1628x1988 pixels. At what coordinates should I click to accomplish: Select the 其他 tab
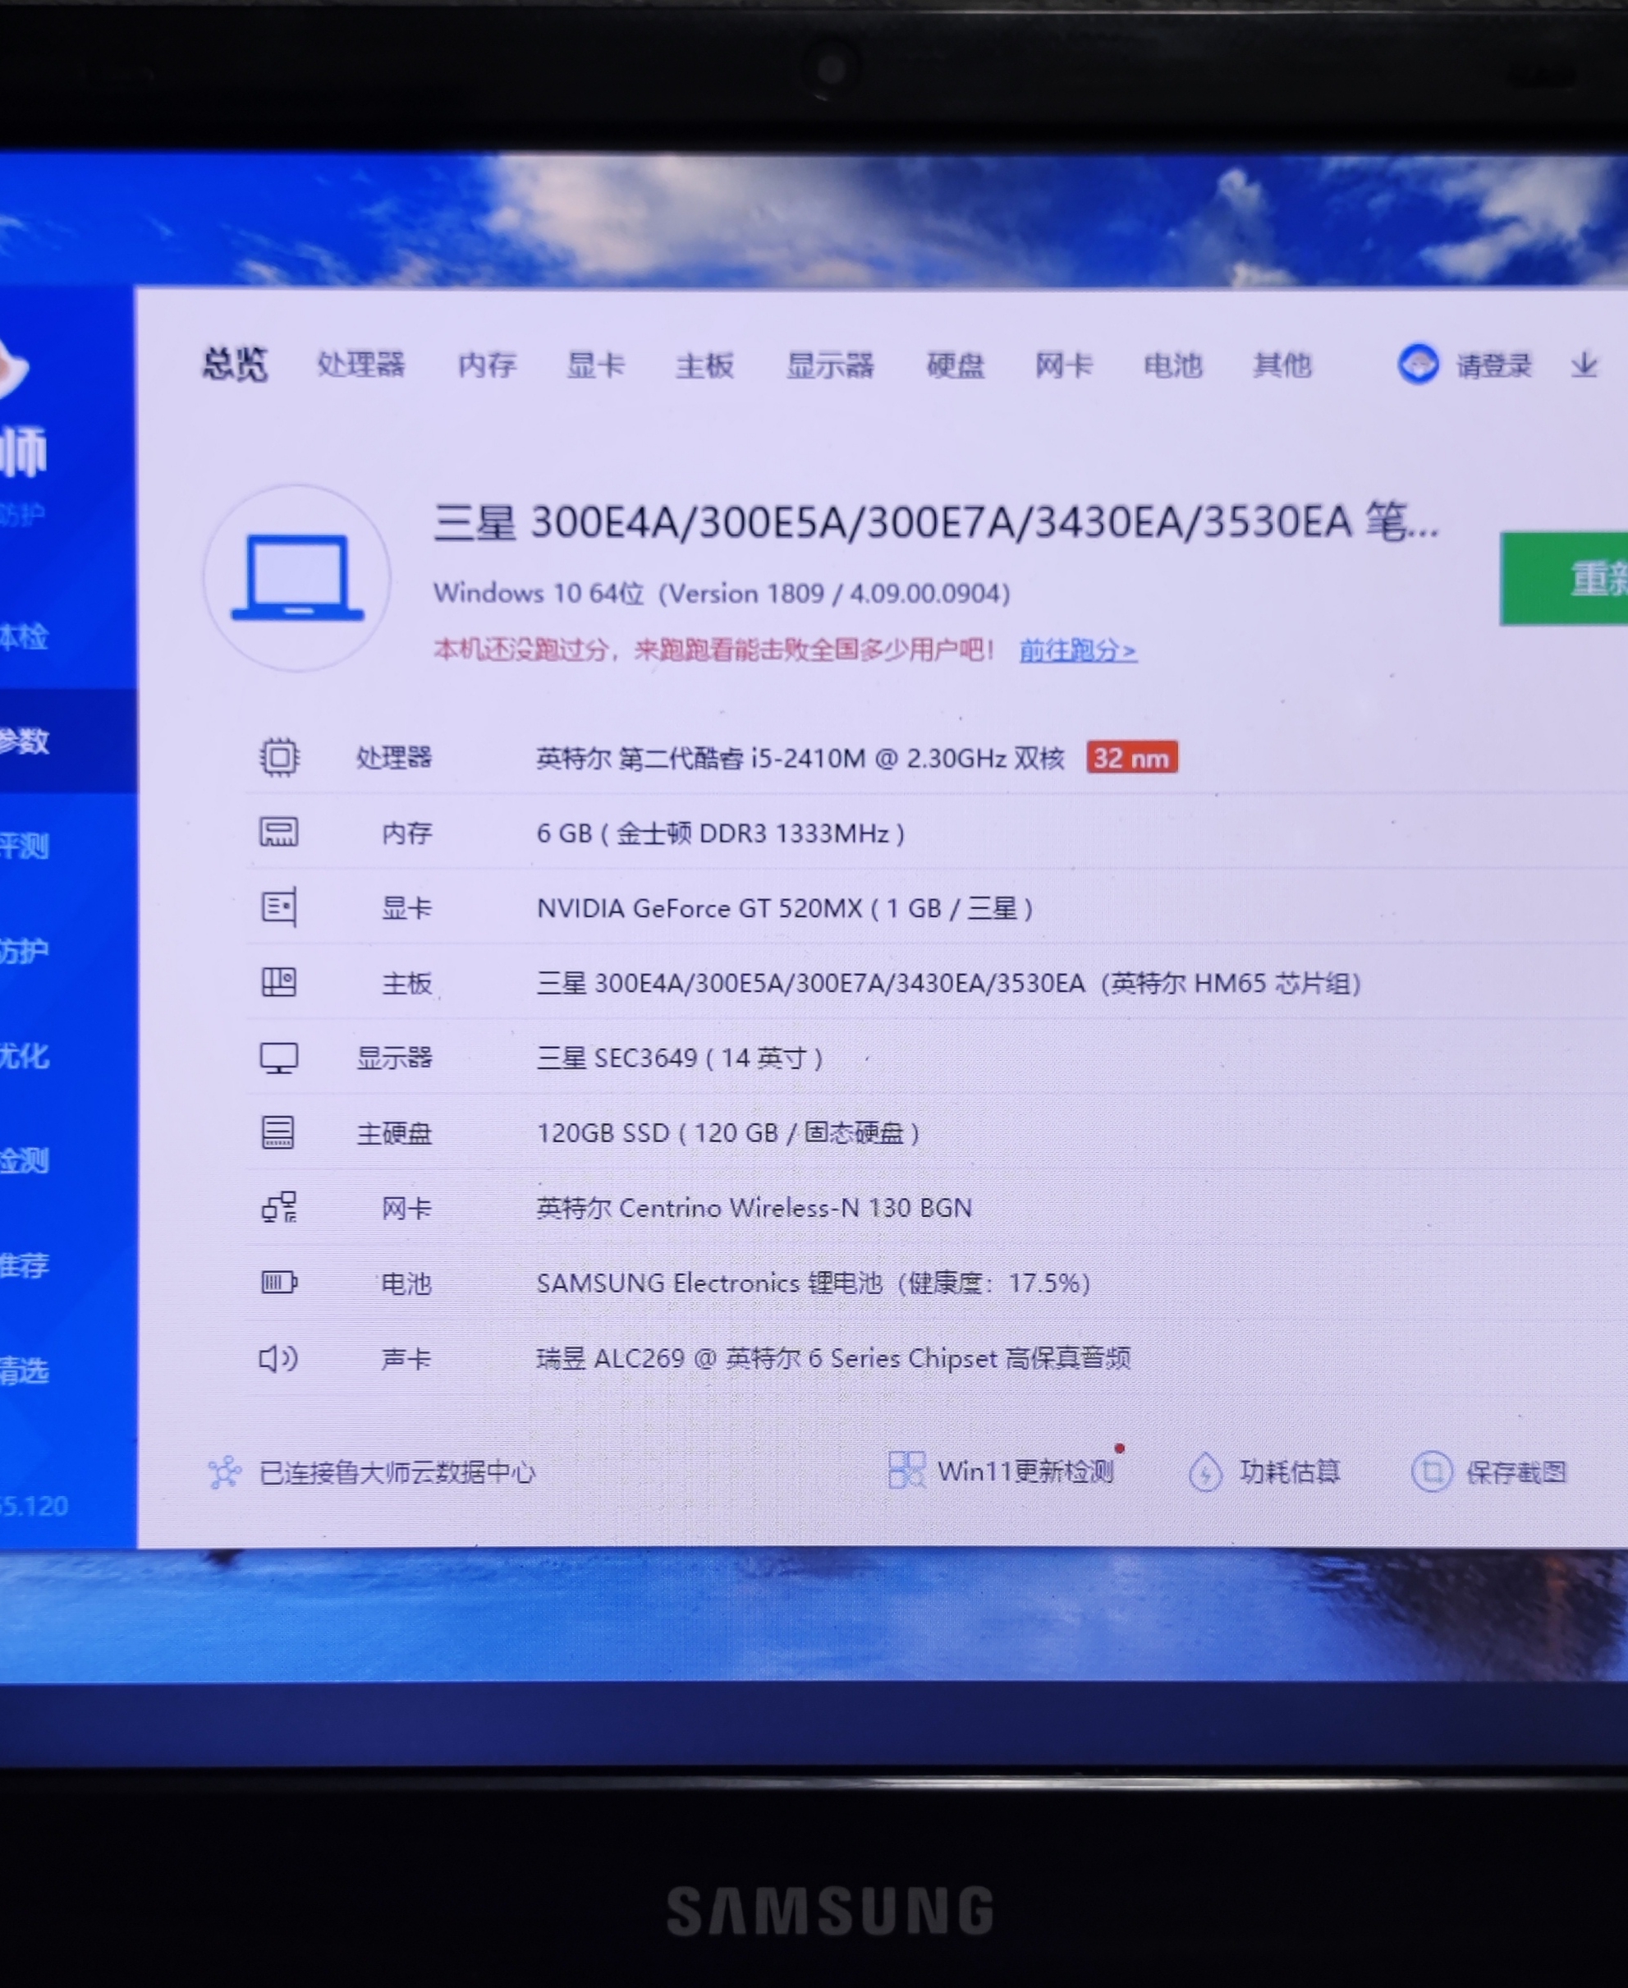[1282, 364]
